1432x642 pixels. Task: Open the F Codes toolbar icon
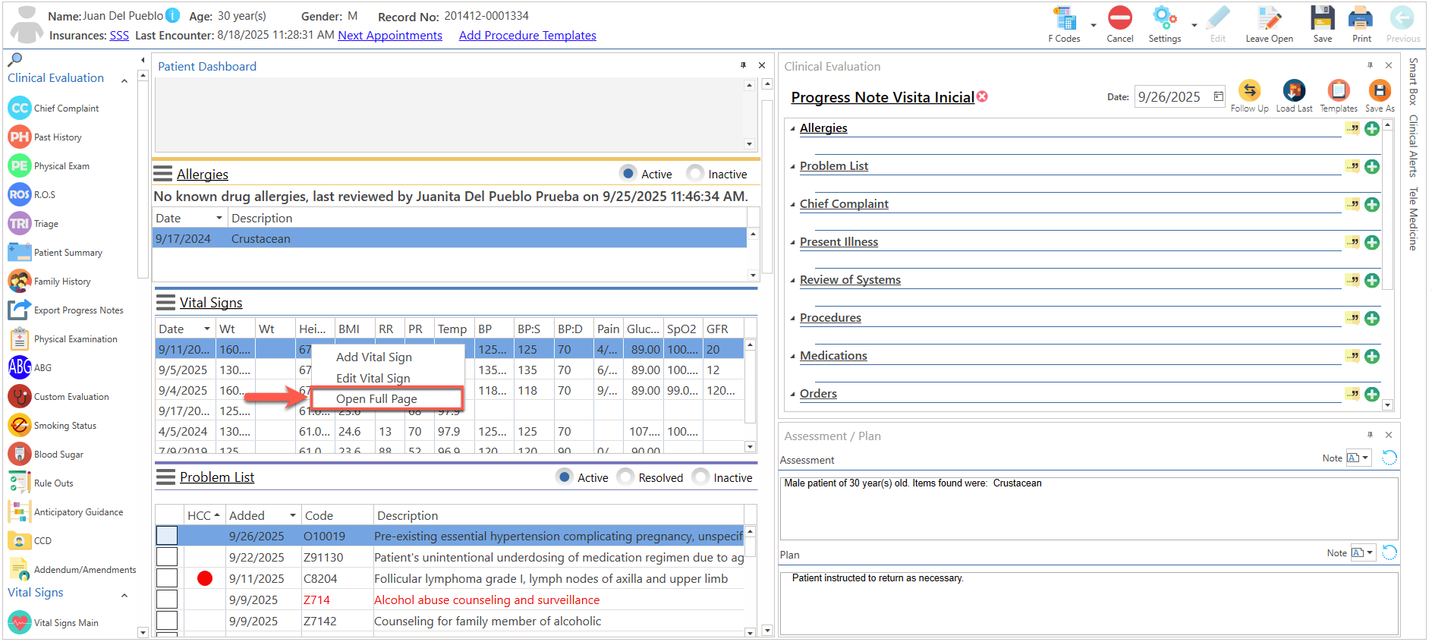click(x=1065, y=19)
